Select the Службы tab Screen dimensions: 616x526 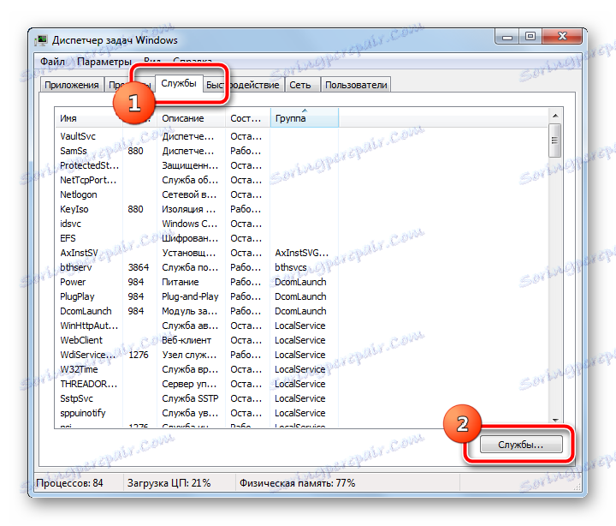tap(179, 83)
